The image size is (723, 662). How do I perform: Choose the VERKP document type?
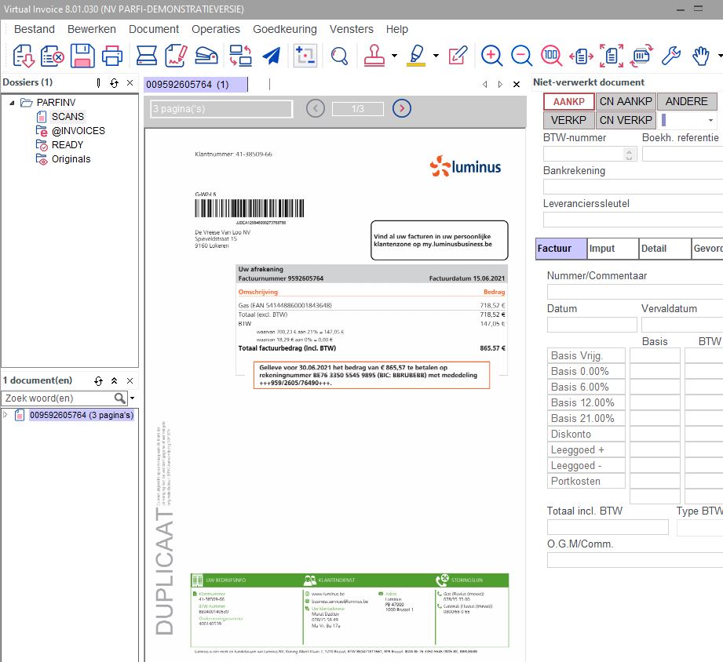568,120
